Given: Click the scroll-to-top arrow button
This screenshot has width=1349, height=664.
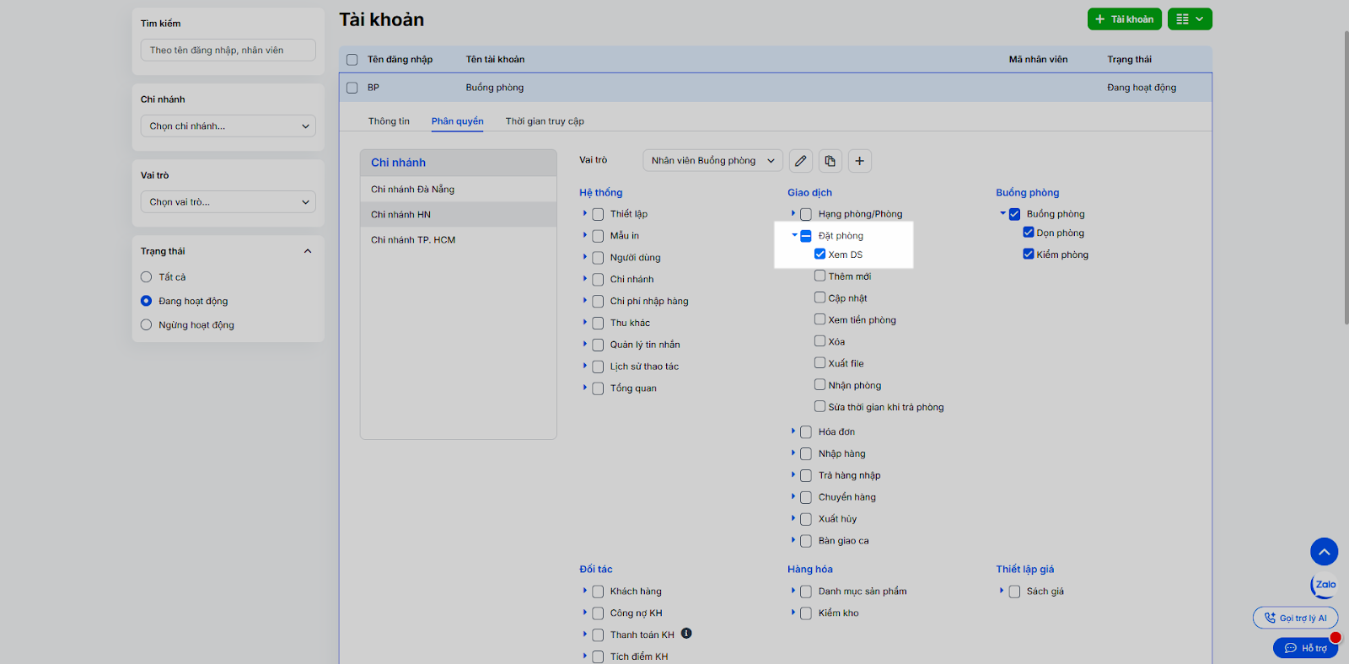Looking at the screenshot, I should tap(1324, 552).
